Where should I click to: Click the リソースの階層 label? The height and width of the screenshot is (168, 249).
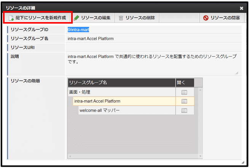point(25,81)
